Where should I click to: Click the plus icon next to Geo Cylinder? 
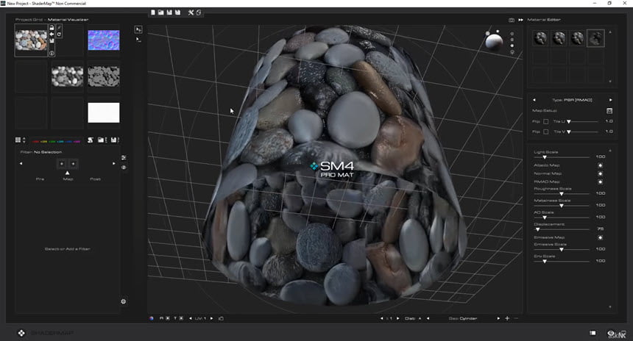[x=507, y=318]
